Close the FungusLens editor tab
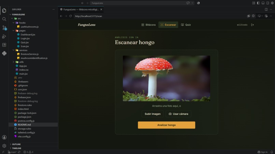 [x=101, y=10]
